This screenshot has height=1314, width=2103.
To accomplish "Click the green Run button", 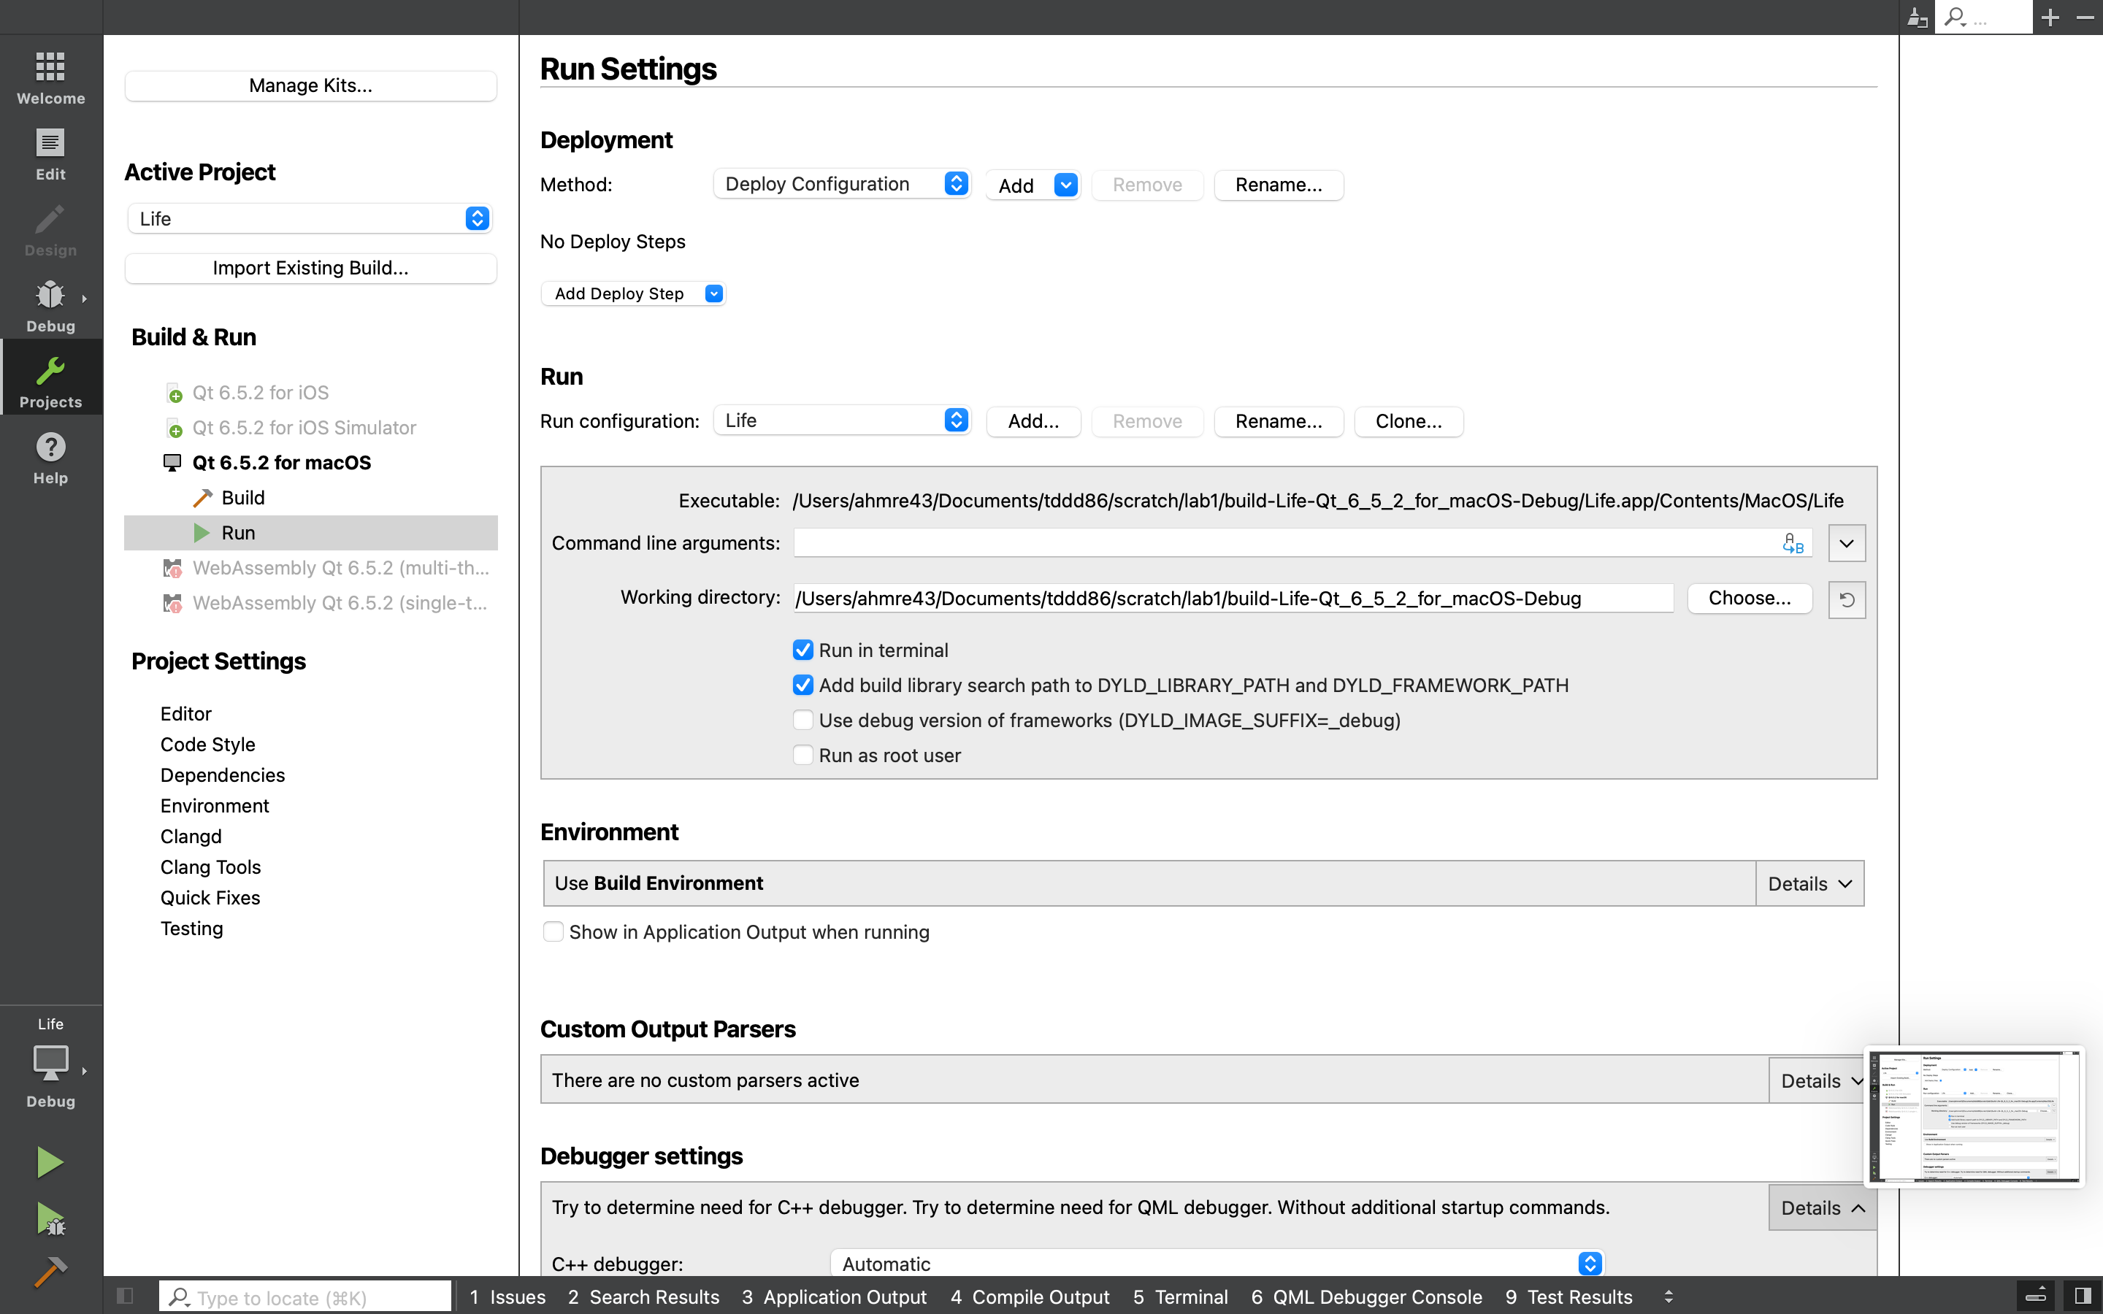I will click(x=50, y=1162).
